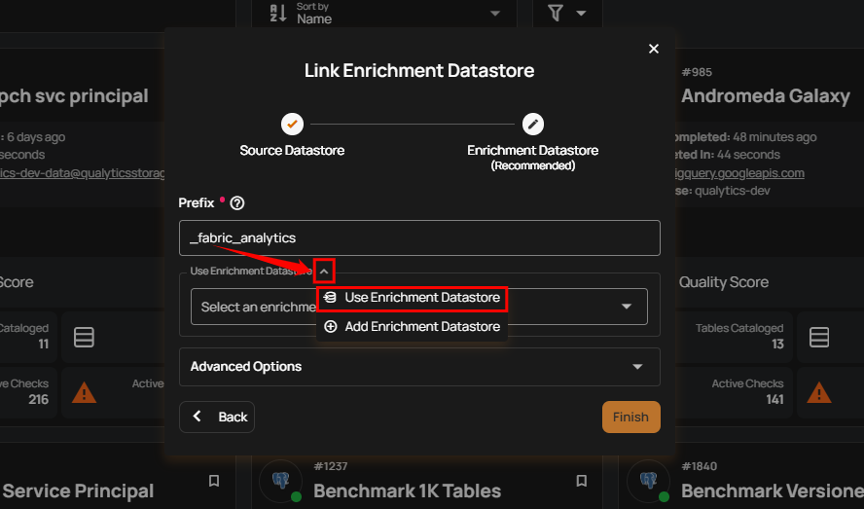864x509 pixels.
Task: Open the Sort by Name dropdown
Action: (384, 14)
